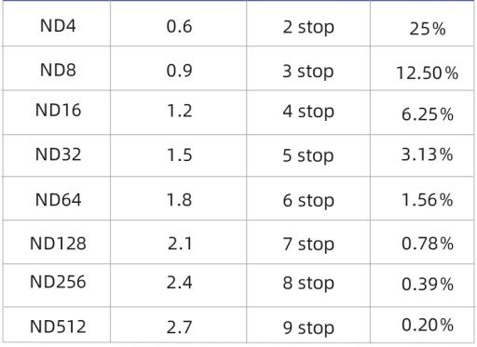Select the ND64 cell
The height and width of the screenshot is (347, 477).
58,200
